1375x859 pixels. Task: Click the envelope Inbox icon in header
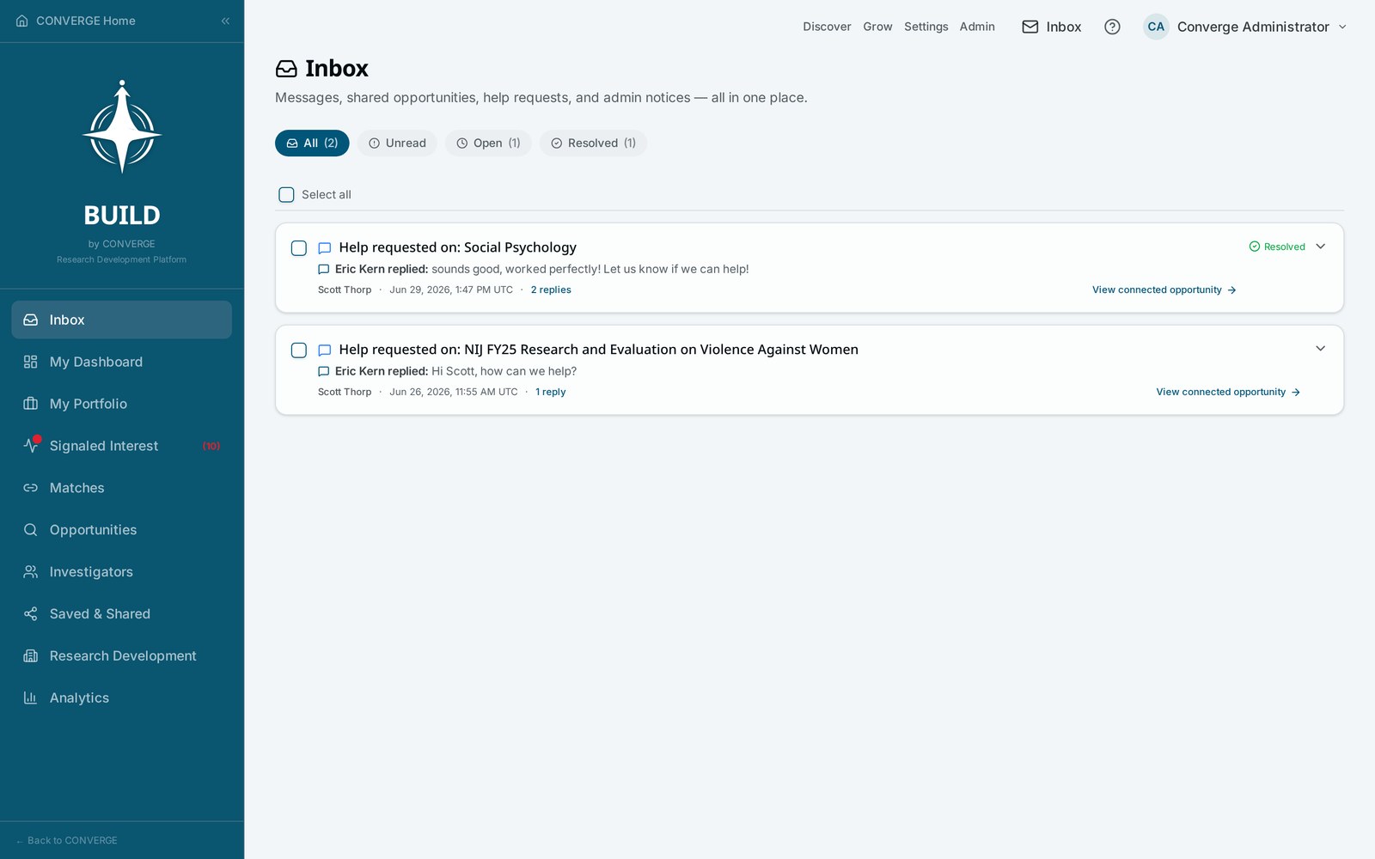pos(1030,27)
